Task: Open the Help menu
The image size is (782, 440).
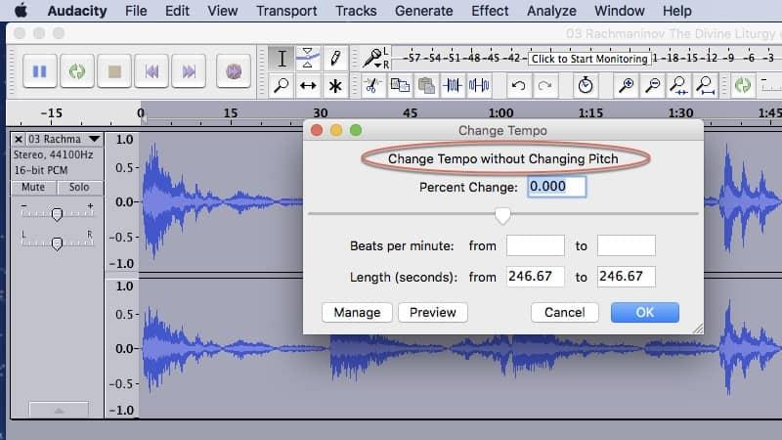Action: pyautogui.click(x=676, y=11)
